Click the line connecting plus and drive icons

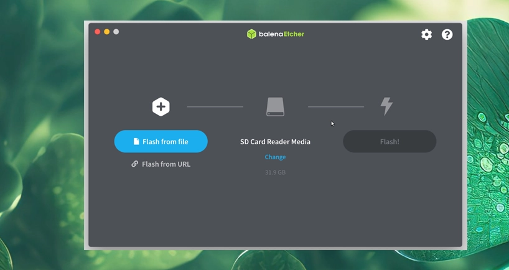(x=215, y=107)
